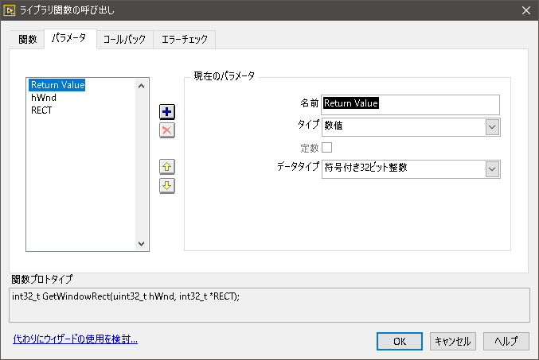Open the タイプ dropdown showing 数値
The height and width of the screenshot is (360, 539).
411,127
